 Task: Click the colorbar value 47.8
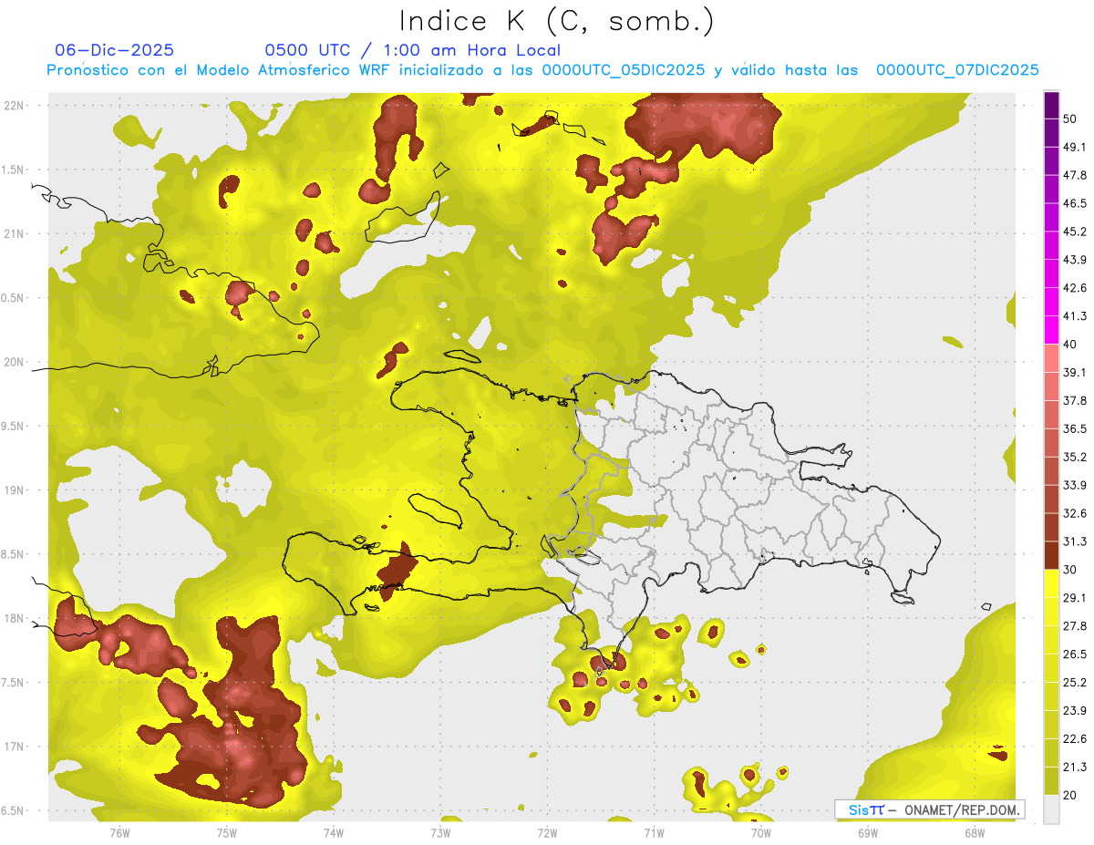click(x=1075, y=175)
